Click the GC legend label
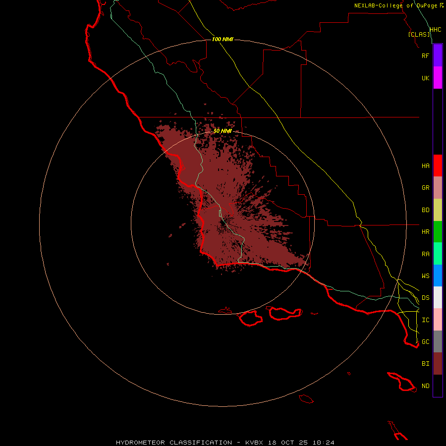 point(425,342)
